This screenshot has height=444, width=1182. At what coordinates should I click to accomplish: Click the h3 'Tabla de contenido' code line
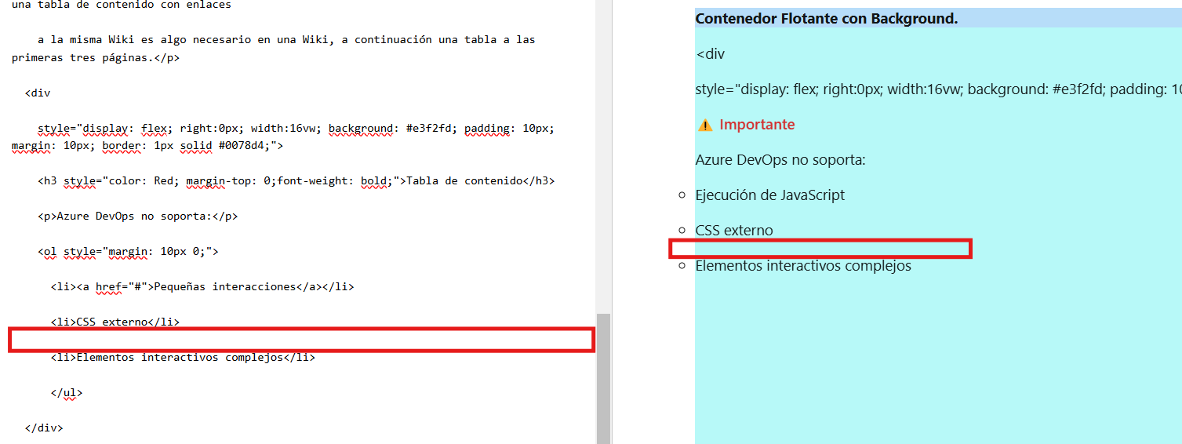click(x=296, y=180)
